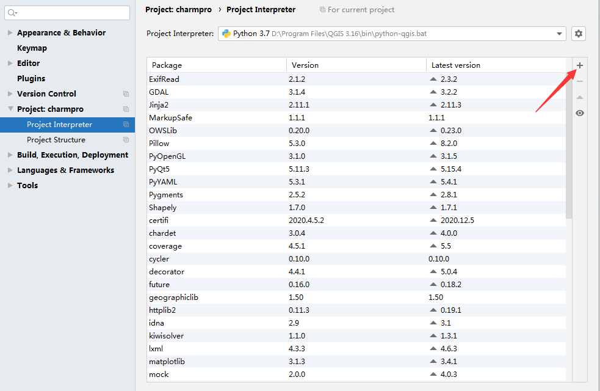Viewport: 600px width, 391px height.
Task: Select the idna package row
Action: (356, 323)
